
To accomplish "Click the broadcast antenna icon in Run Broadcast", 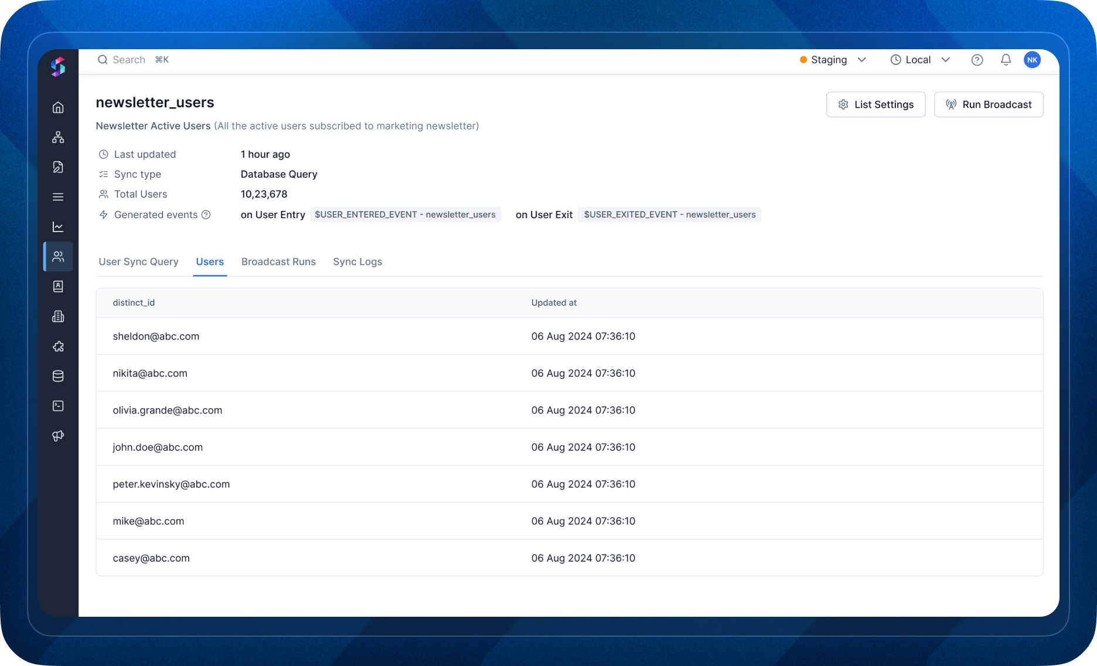I will 951,104.
